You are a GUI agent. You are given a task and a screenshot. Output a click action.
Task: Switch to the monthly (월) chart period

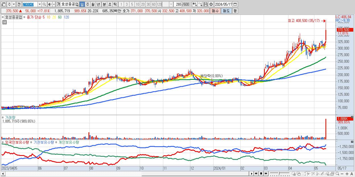pyautogui.click(x=93, y=4)
